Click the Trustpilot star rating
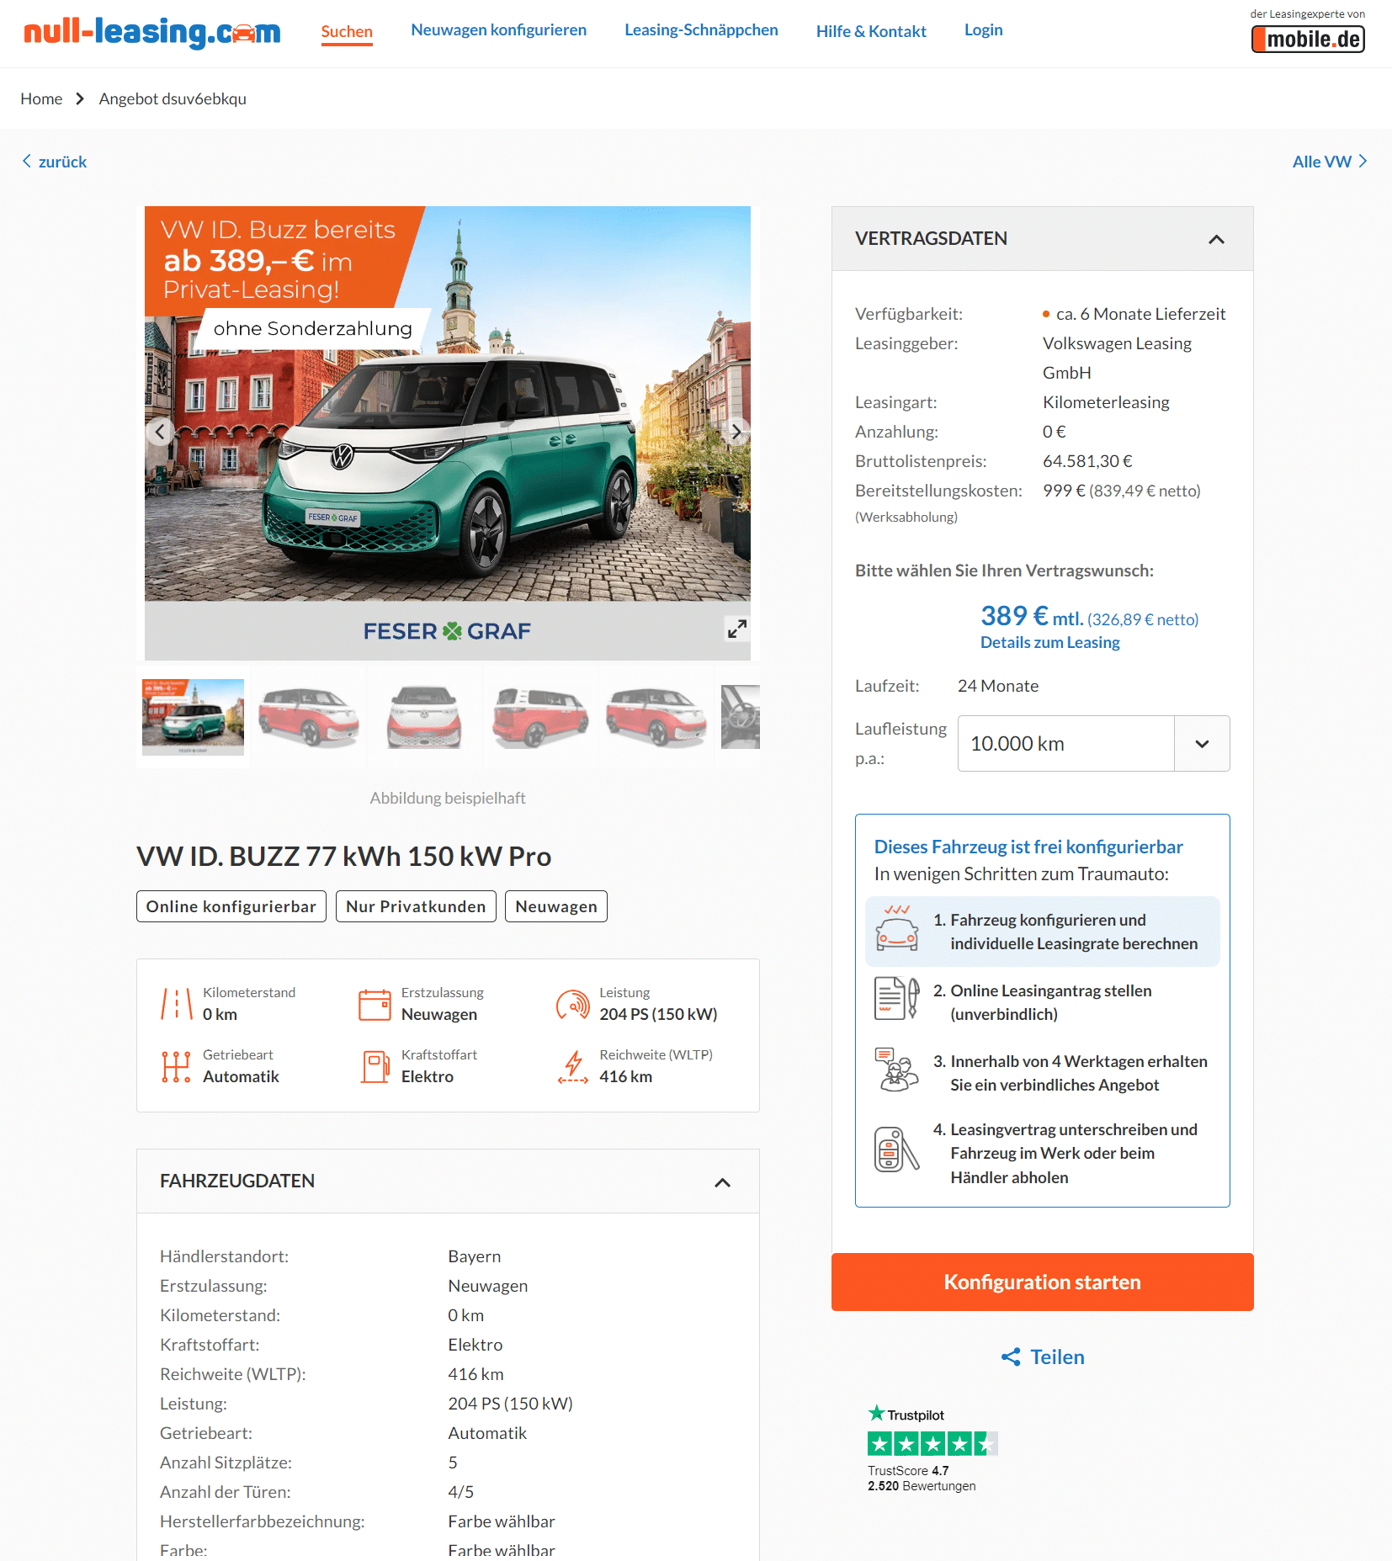The height and width of the screenshot is (1561, 1392). point(932,1444)
